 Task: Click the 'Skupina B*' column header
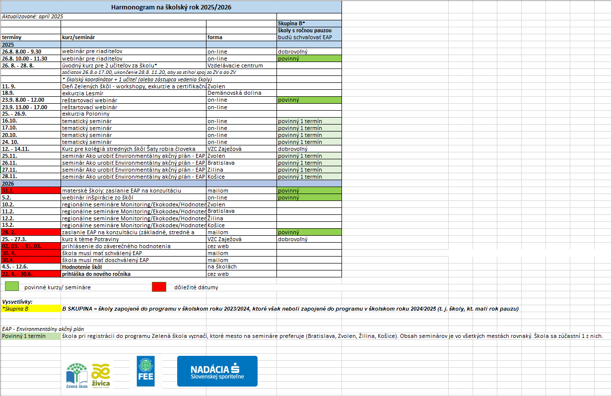pos(309,23)
